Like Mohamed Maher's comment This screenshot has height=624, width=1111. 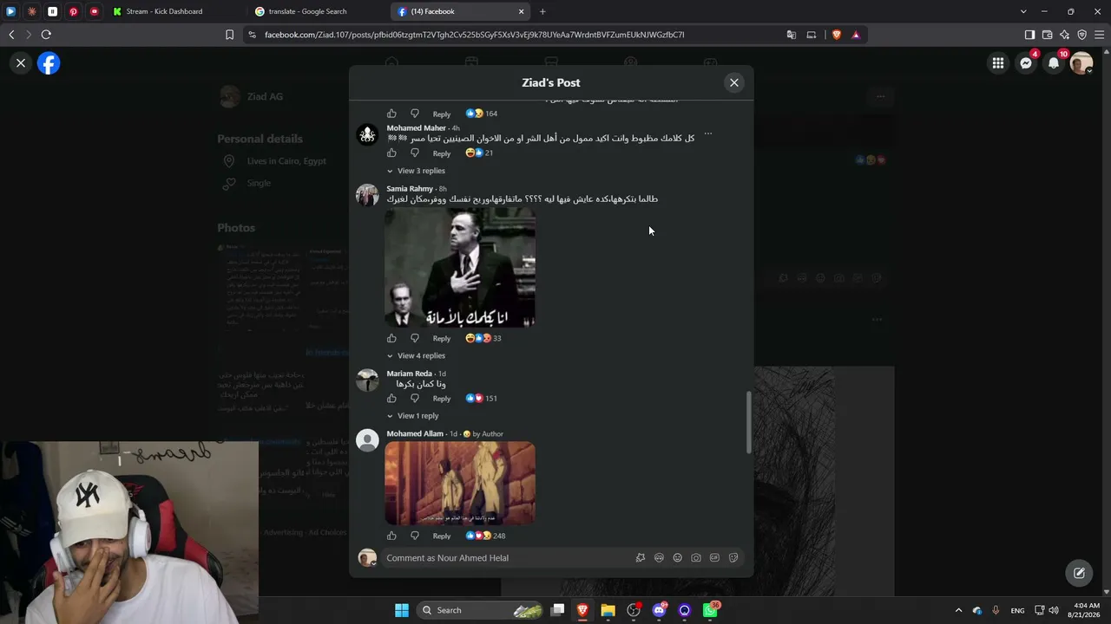[x=391, y=153]
